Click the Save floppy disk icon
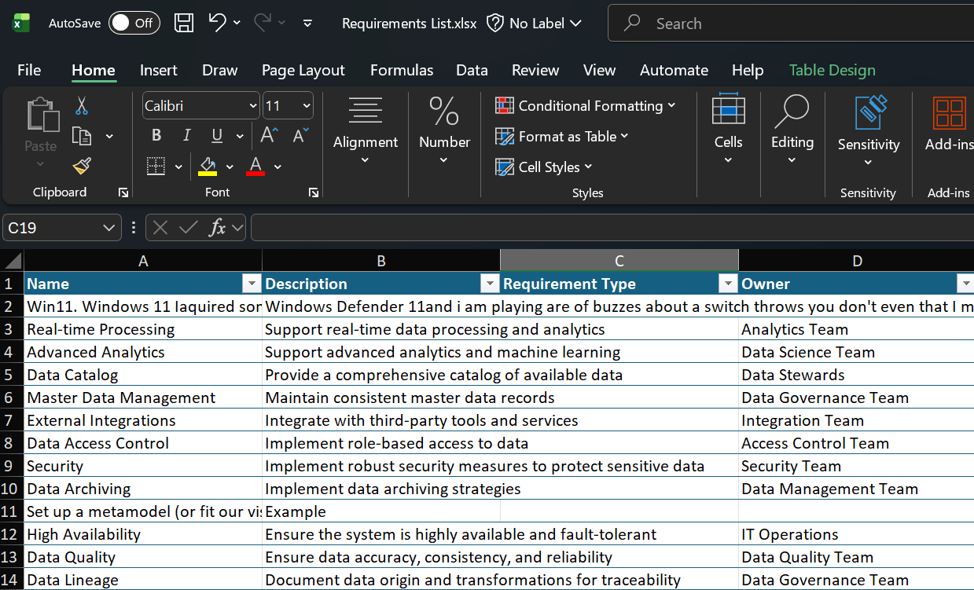This screenshot has height=590, width=974. tap(183, 23)
